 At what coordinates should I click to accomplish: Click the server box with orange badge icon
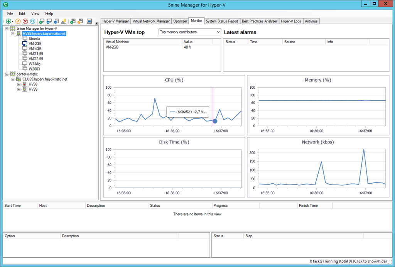click(x=80, y=21)
